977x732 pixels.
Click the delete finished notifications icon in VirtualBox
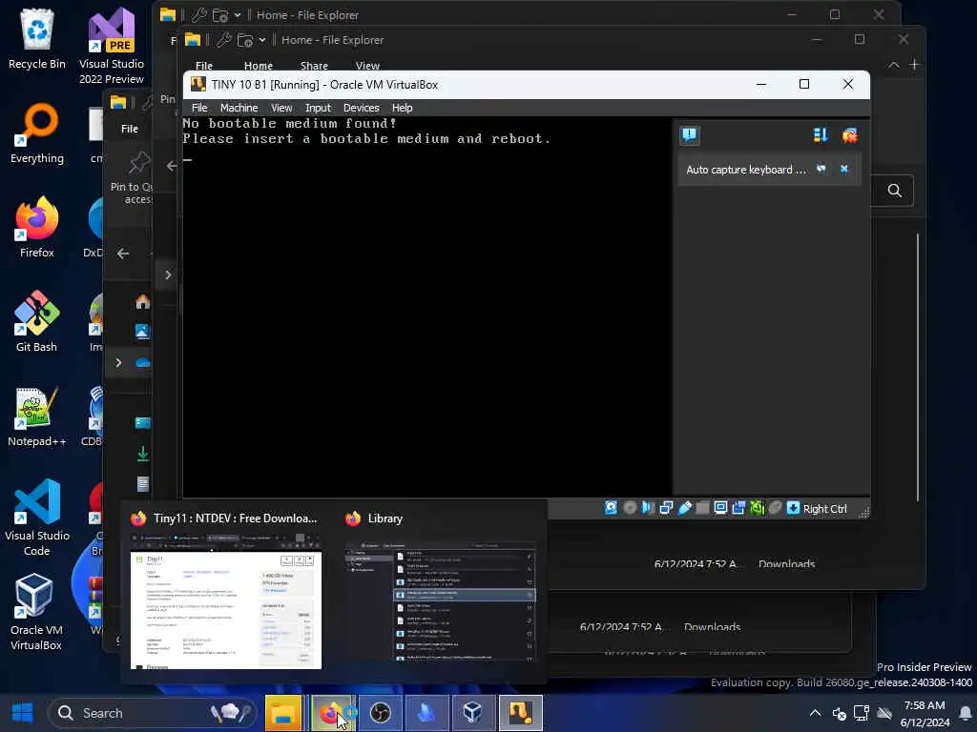pyautogui.click(x=849, y=135)
